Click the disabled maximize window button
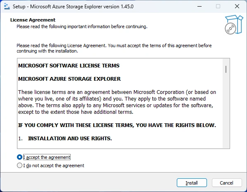 (218, 7)
